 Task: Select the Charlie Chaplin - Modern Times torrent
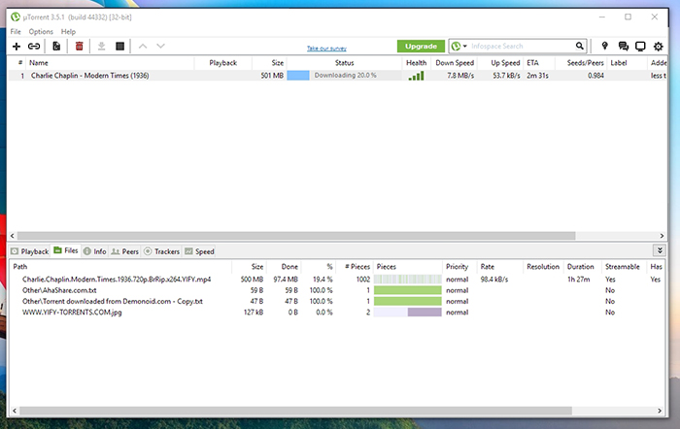(337, 76)
